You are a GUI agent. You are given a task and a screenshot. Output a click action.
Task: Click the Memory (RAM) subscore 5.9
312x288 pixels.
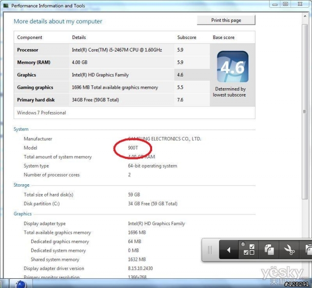tap(180, 62)
